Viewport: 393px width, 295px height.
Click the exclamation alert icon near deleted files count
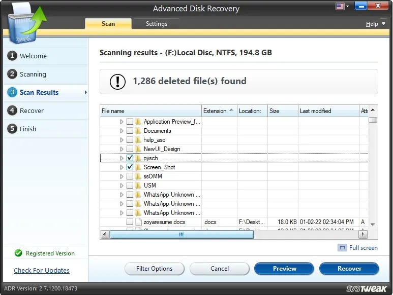click(117, 82)
